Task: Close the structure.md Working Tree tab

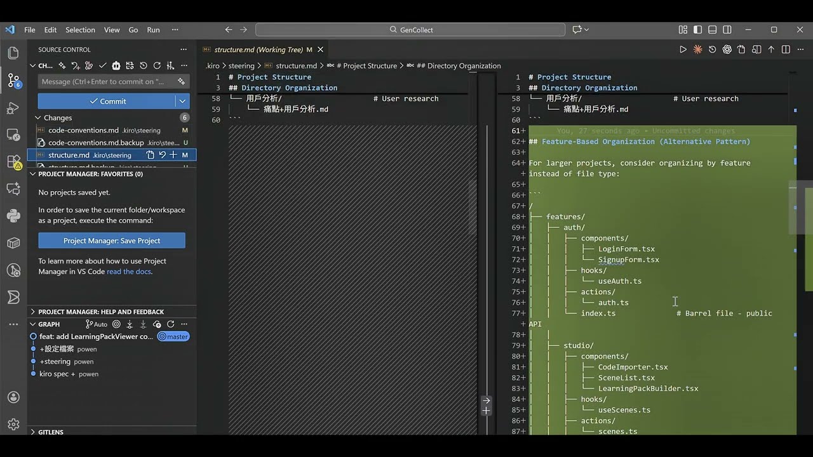Action: [321, 50]
